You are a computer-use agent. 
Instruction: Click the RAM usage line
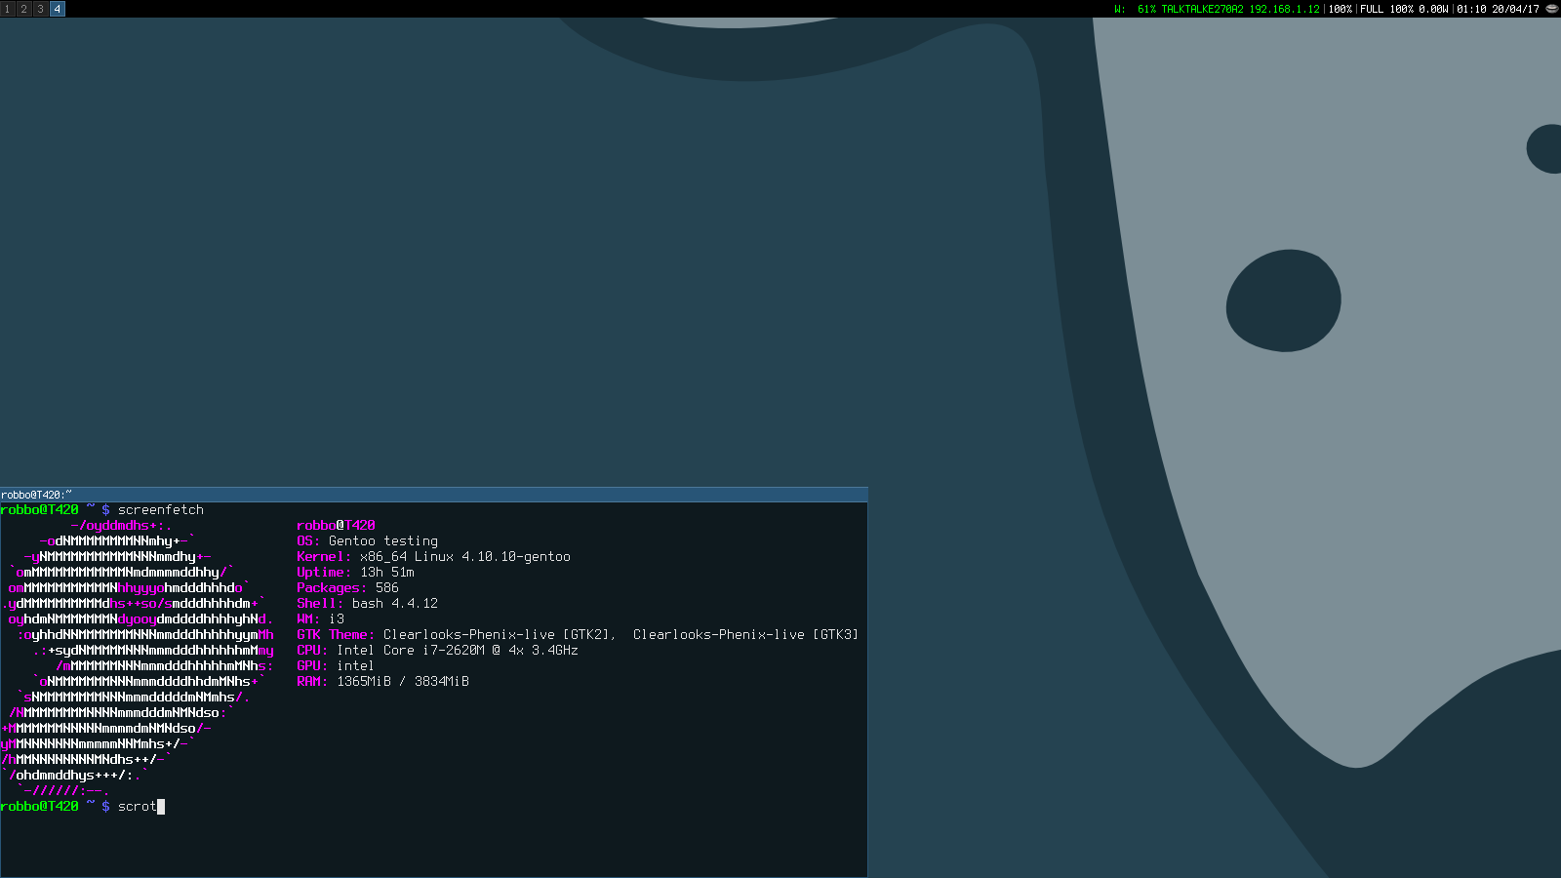[382, 682]
